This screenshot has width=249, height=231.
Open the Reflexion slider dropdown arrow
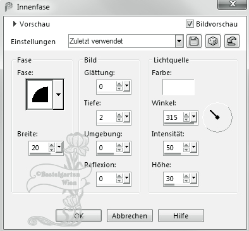pyautogui.click(x=126, y=178)
